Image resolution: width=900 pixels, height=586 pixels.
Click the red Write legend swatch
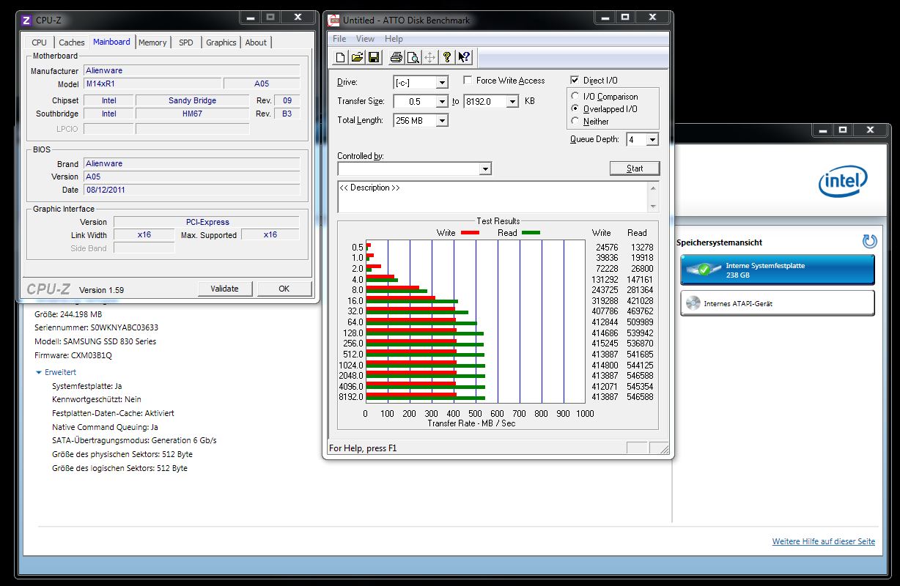[x=470, y=233]
